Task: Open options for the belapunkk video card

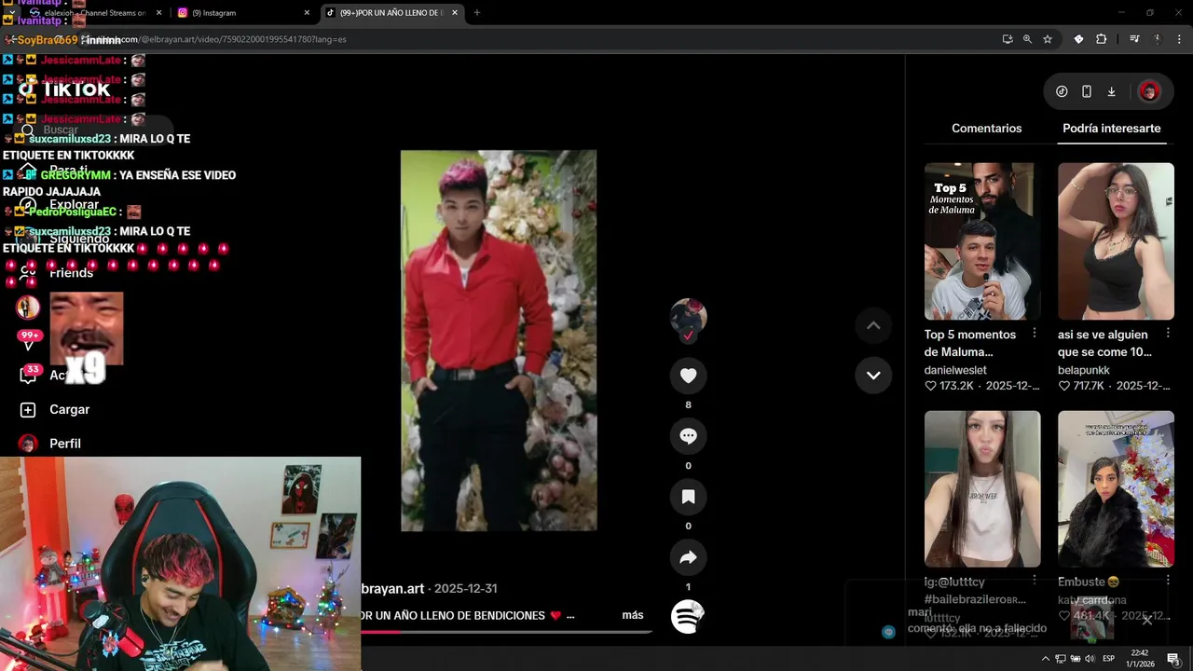Action: point(1168,334)
